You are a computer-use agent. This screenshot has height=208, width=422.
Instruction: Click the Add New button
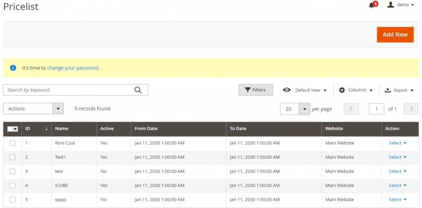coord(395,35)
